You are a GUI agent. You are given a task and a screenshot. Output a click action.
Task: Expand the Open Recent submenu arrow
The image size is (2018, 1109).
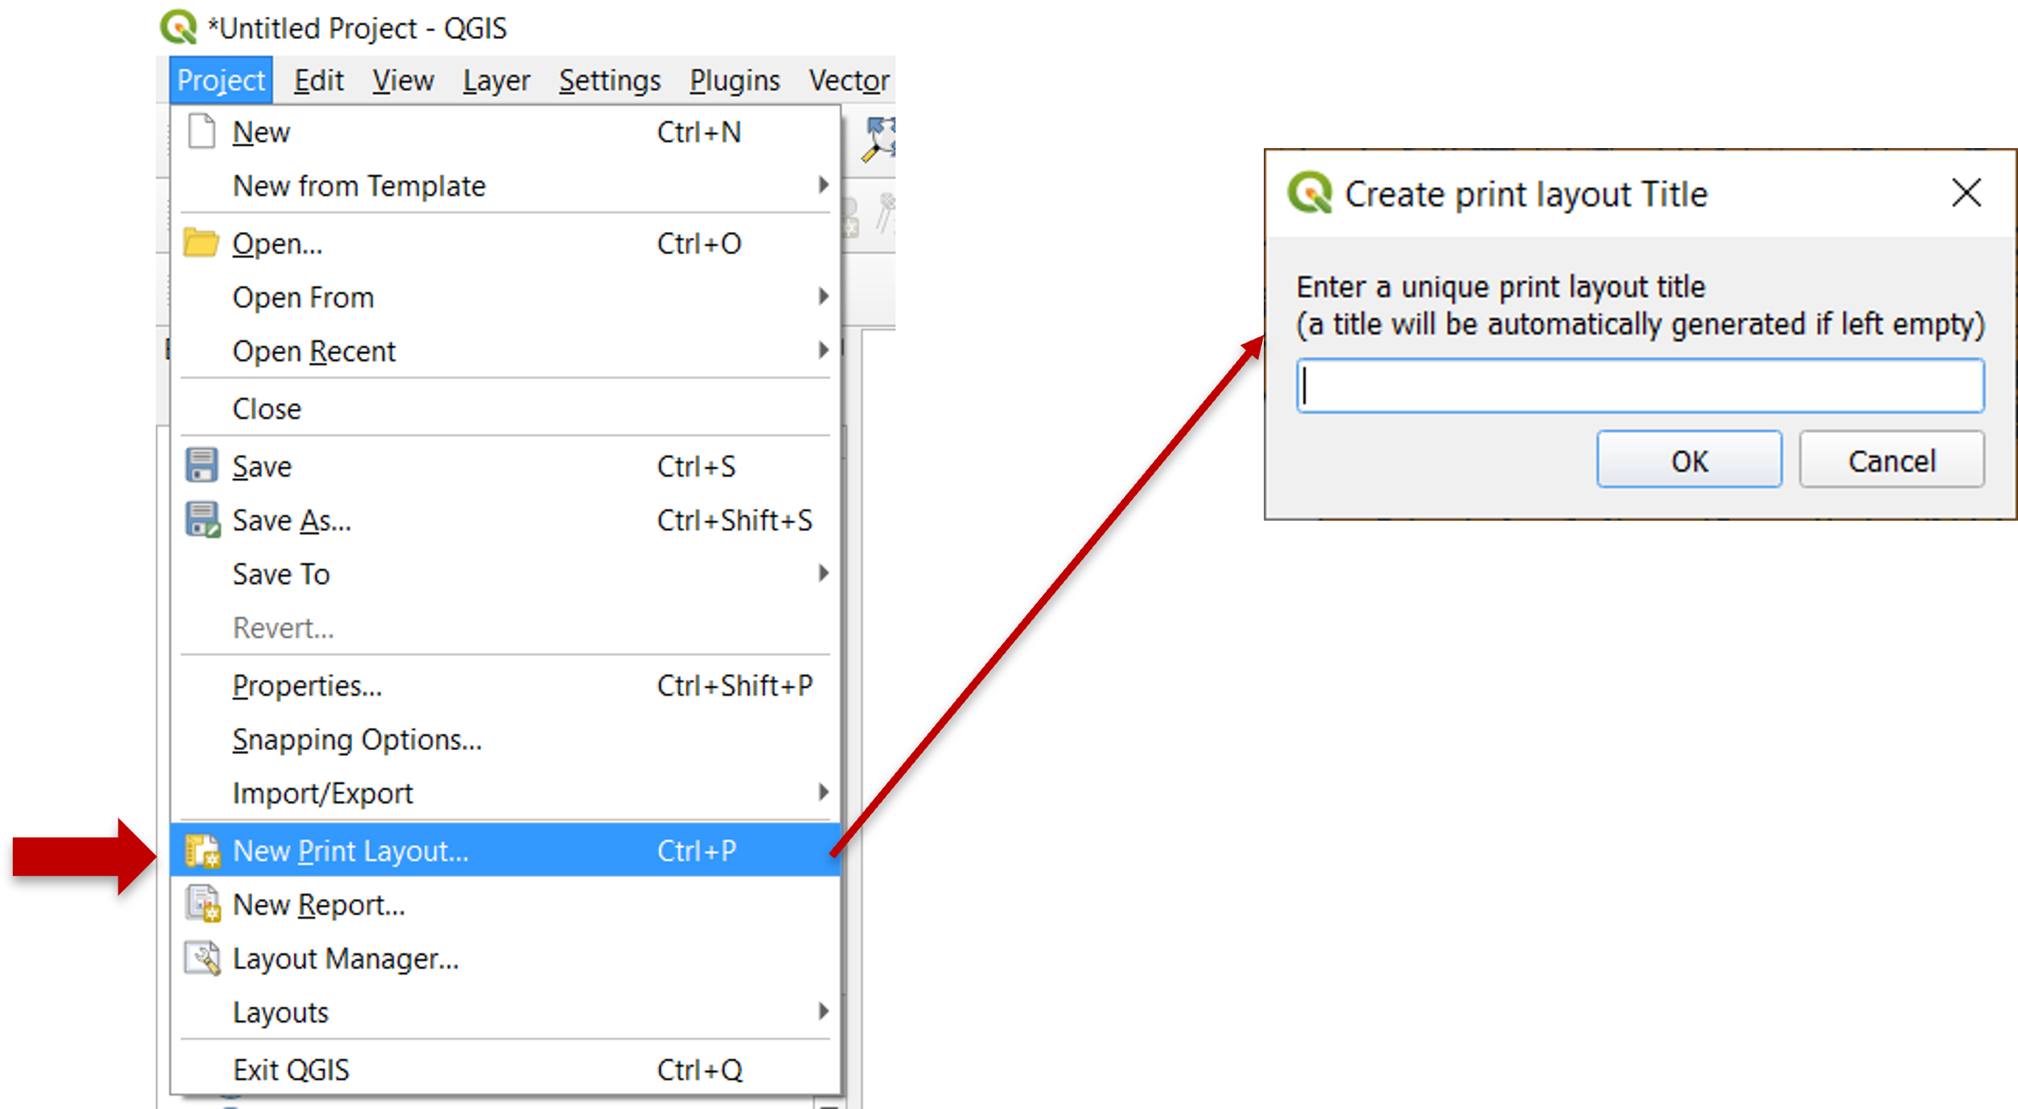[x=823, y=350]
